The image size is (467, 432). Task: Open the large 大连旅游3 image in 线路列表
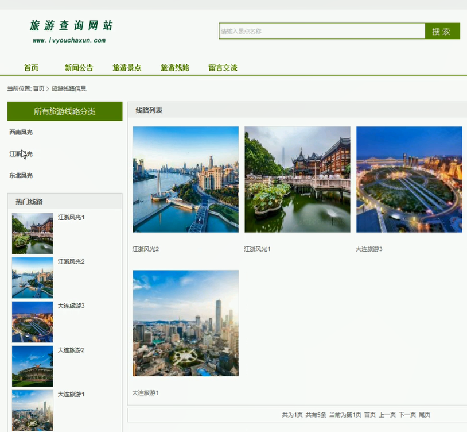click(409, 179)
